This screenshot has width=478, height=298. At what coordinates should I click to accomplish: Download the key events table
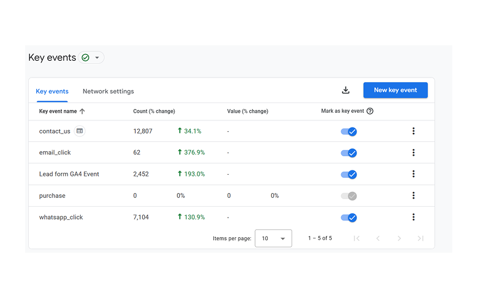[x=345, y=91]
